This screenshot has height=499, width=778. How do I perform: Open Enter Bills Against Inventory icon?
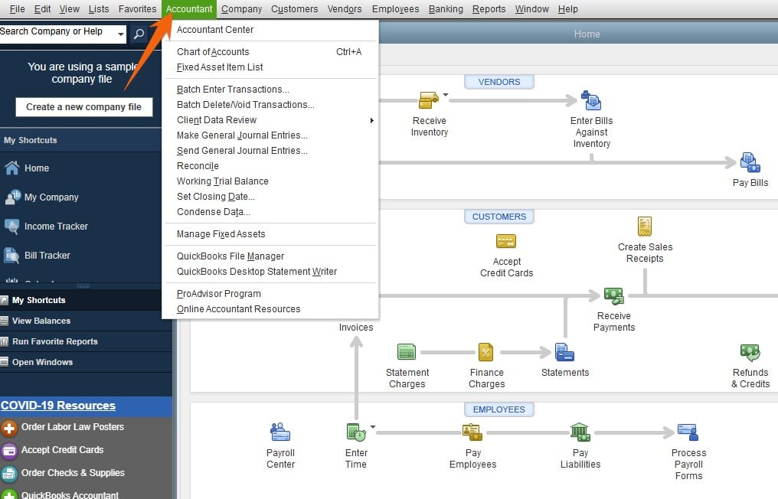pyautogui.click(x=591, y=100)
